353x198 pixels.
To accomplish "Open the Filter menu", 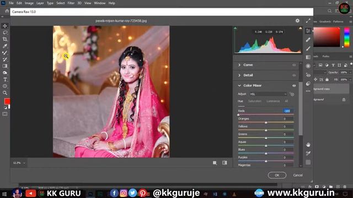I will (71, 3).
